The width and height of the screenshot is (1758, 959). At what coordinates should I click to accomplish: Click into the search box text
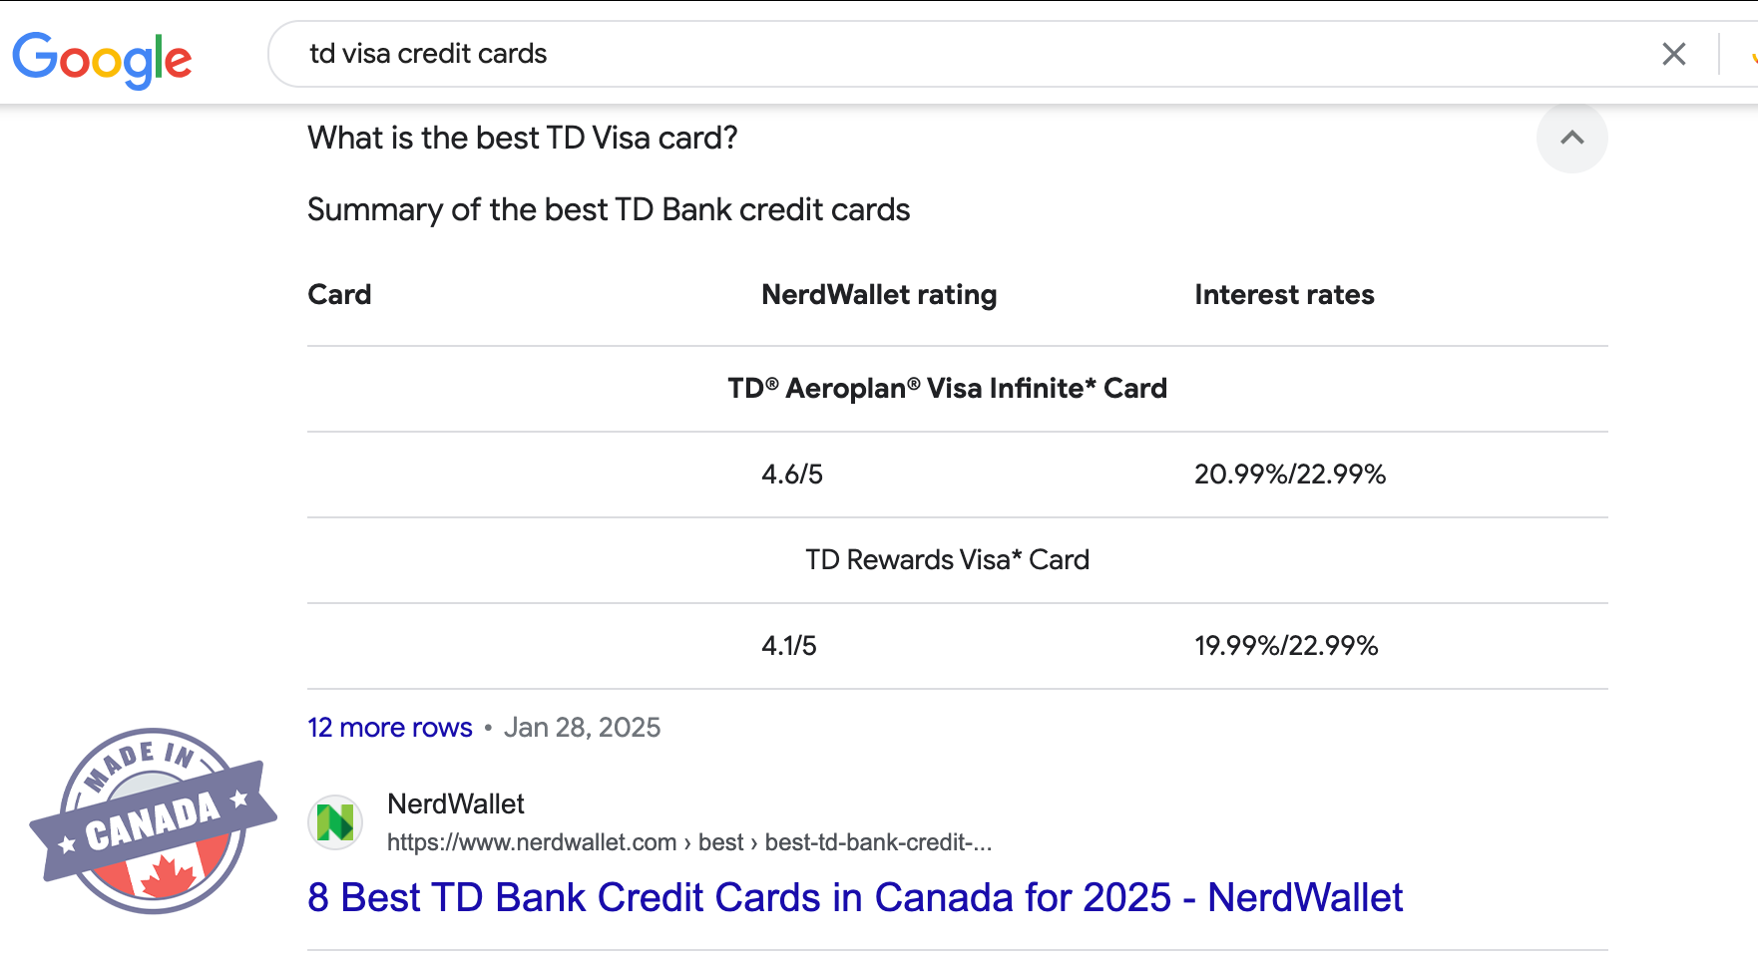coord(428,54)
